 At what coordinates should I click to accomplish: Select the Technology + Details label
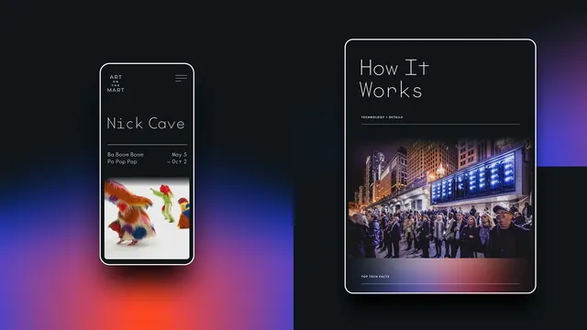382,117
